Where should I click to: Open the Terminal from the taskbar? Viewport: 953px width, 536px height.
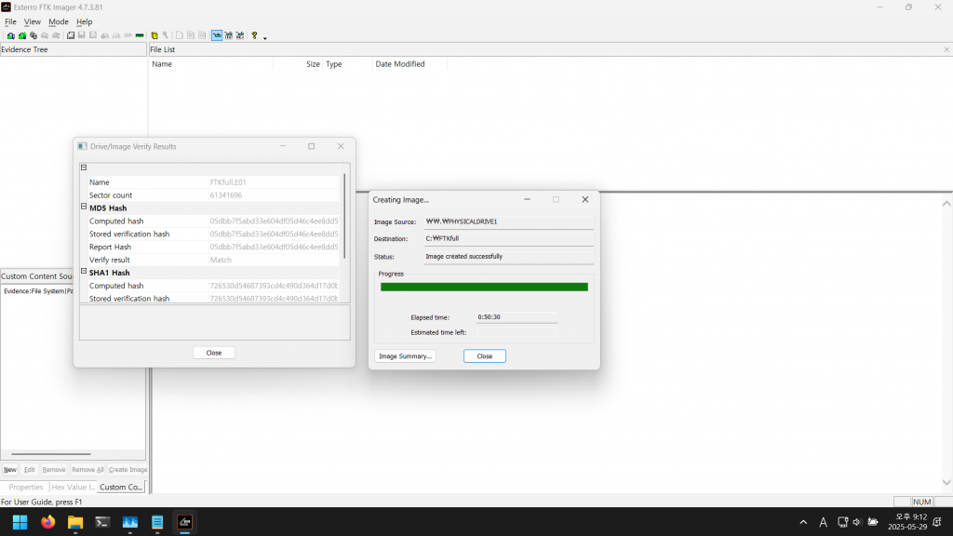tap(102, 522)
